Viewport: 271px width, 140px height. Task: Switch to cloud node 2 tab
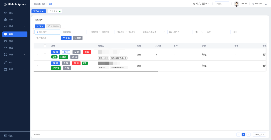click(x=55, y=11)
